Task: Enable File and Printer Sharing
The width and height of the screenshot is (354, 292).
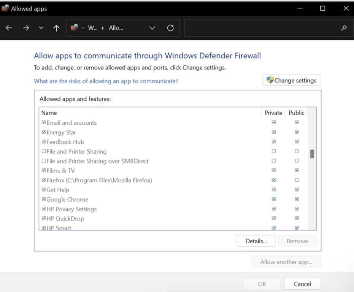Action: (44, 151)
